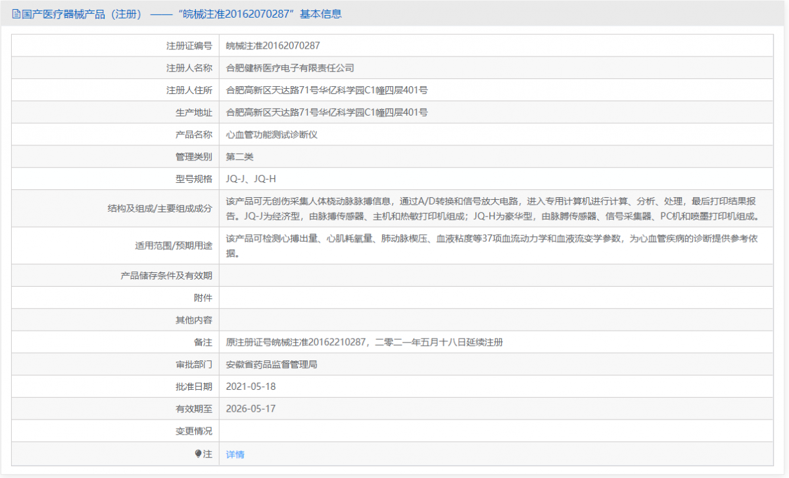Click the lightbulb icon beside 注

(x=199, y=454)
